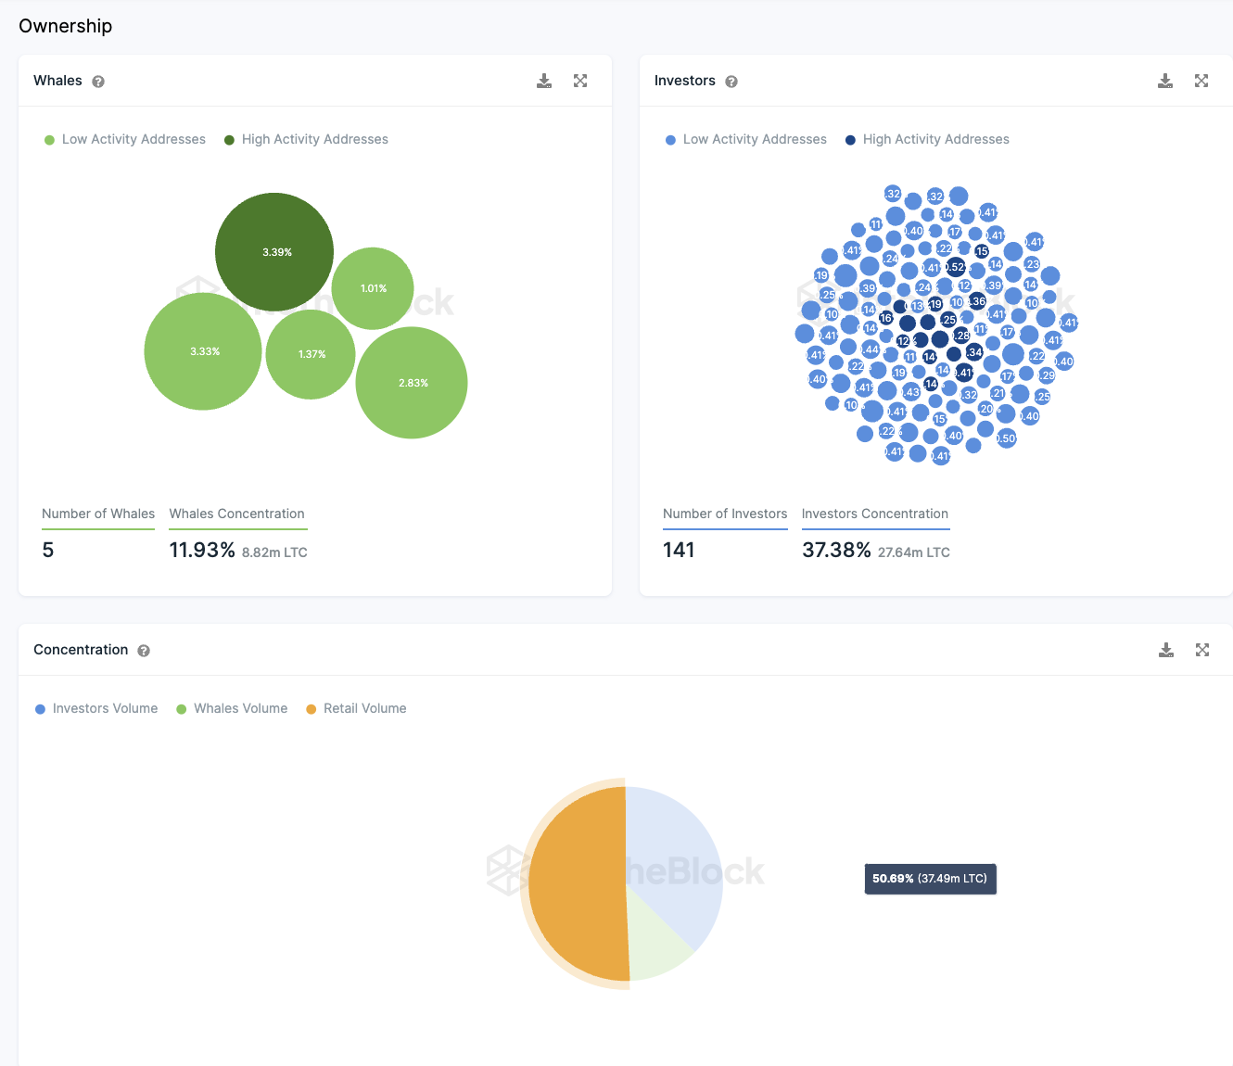Screen dimensions: 1233x1066
Task: Click the 8.82m LTC amount
Action: tap(274, 552)
